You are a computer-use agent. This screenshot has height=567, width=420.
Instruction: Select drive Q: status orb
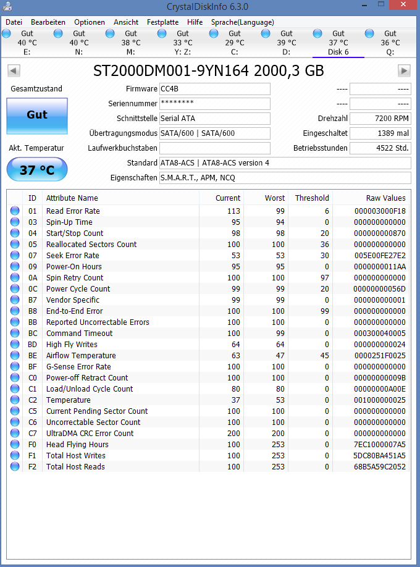pos(369,33)
